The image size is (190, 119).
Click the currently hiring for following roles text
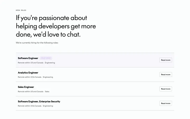click(x=37, y=43)
